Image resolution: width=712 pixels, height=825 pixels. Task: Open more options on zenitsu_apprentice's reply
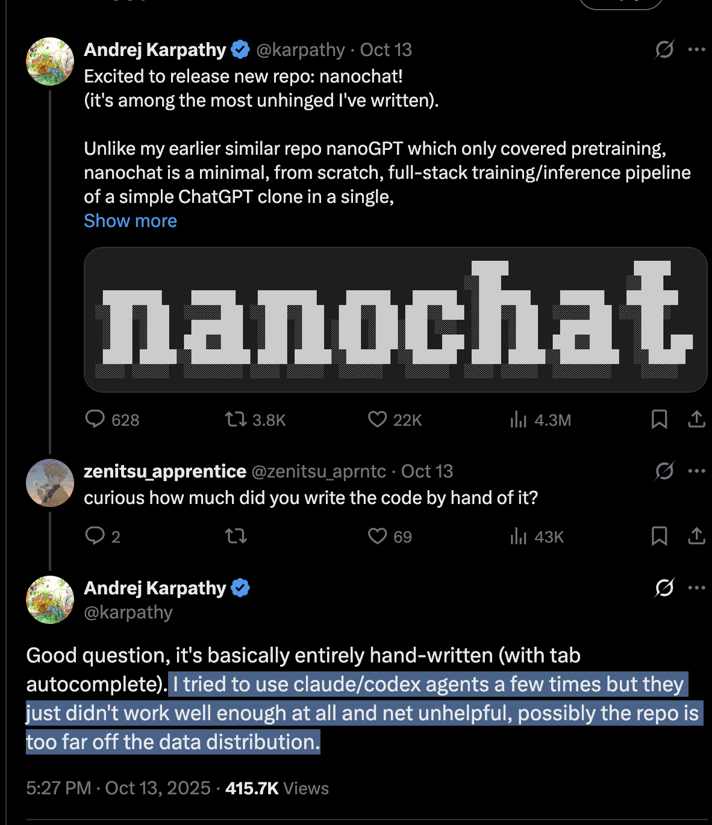(x=696, y=471)
